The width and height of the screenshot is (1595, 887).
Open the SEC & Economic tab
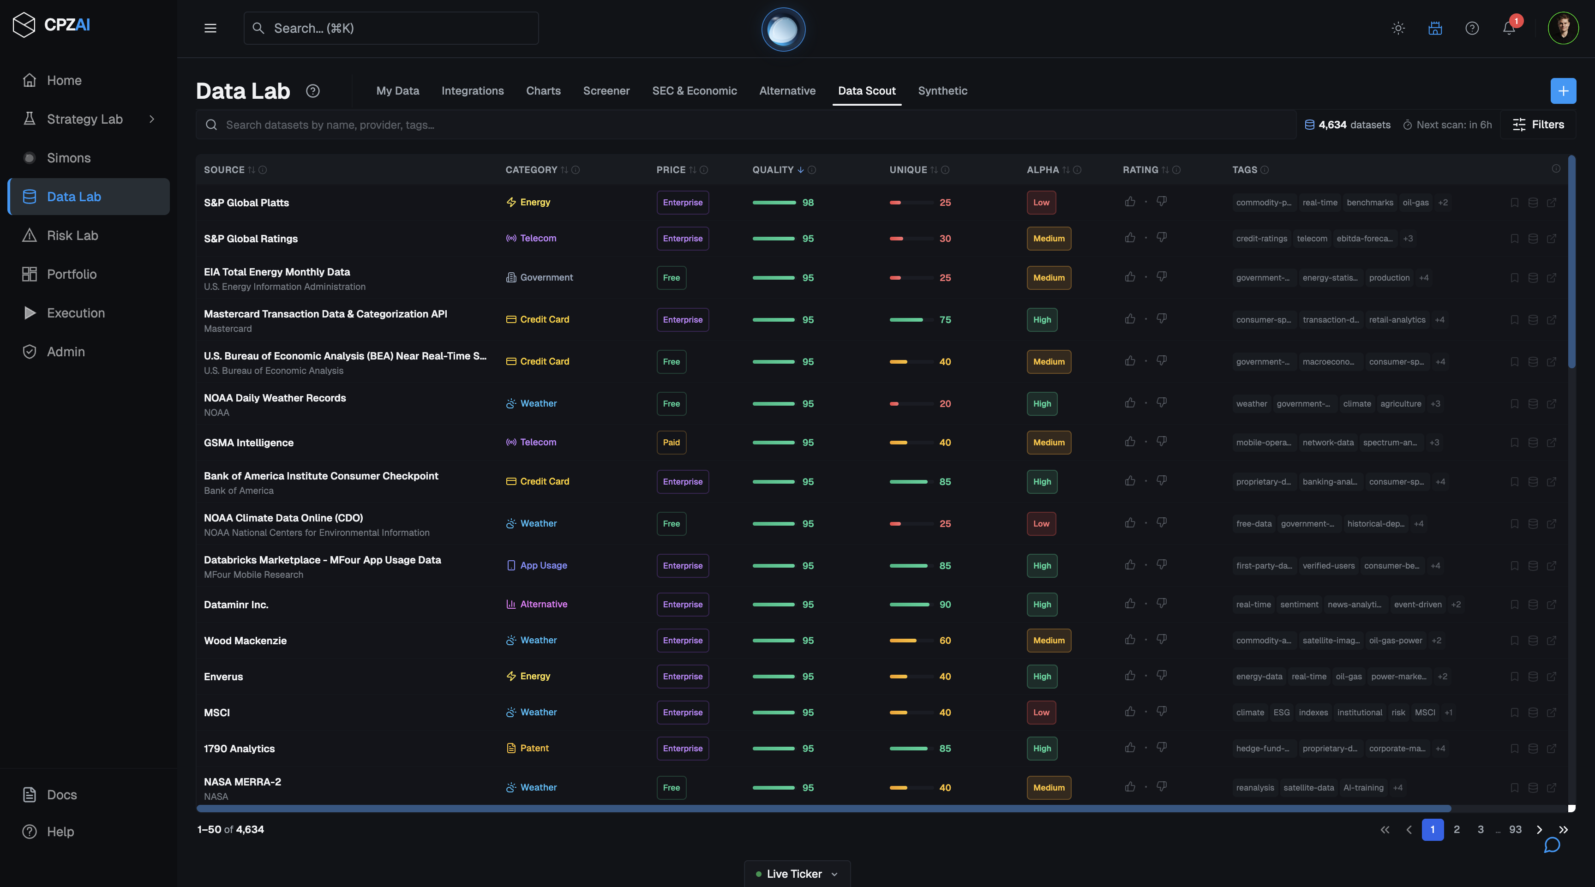694,90
